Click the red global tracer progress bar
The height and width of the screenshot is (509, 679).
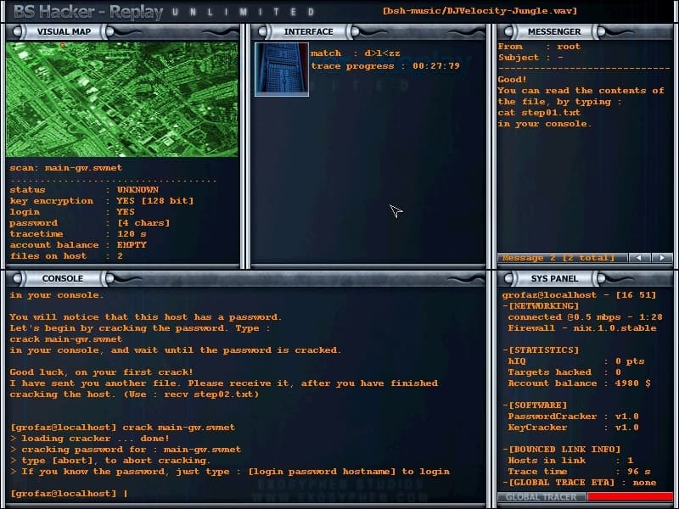click(x=630, y=497)
